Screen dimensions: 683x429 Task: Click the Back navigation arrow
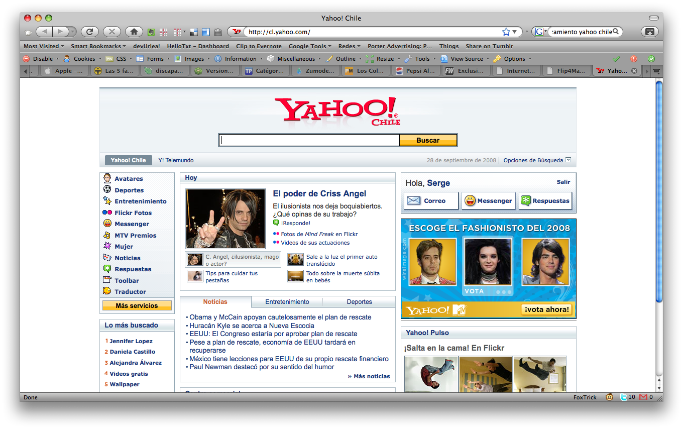[x=44, y=32]
